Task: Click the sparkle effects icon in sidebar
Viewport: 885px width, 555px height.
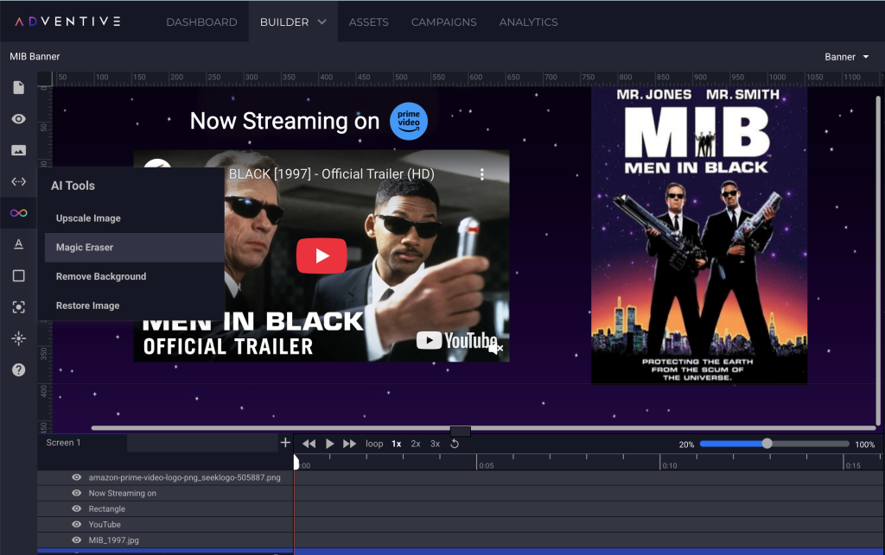Action: point(19,338)
